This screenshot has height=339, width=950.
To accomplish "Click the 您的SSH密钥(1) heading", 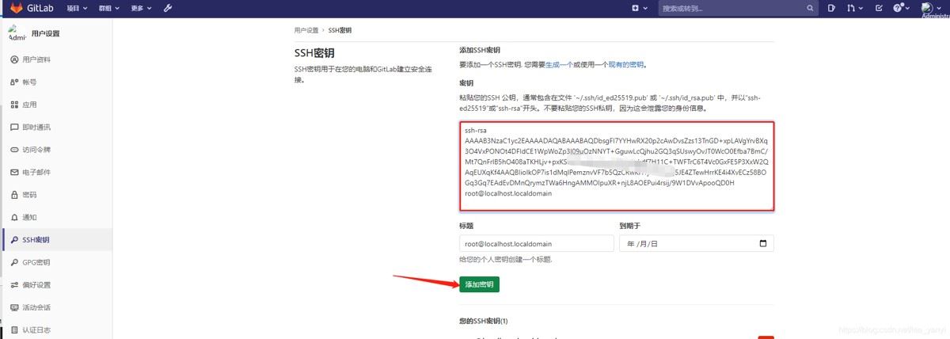I will (x=484, y=321).
